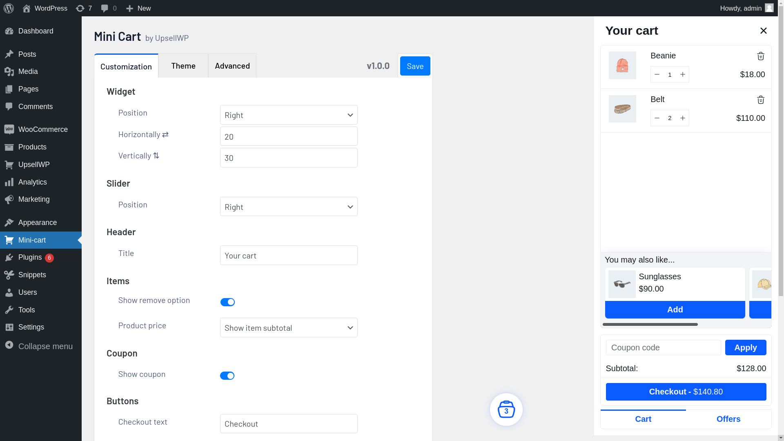Click the UpsellWP cart icon in sidebar
The image size is (784, 441).
(9, 165)
